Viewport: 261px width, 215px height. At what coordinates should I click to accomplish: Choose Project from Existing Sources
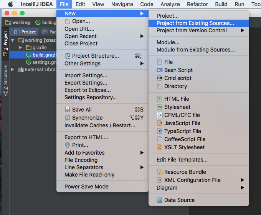pos(195,23)
